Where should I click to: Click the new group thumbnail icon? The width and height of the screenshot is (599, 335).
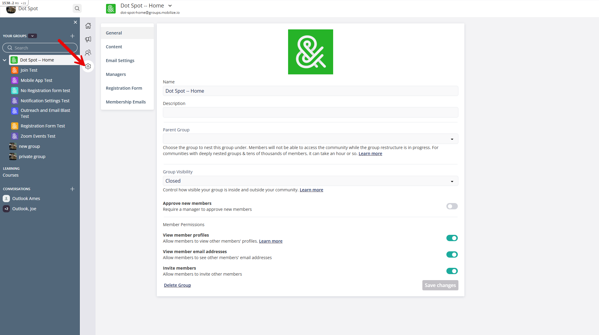[x=13, y=146]
